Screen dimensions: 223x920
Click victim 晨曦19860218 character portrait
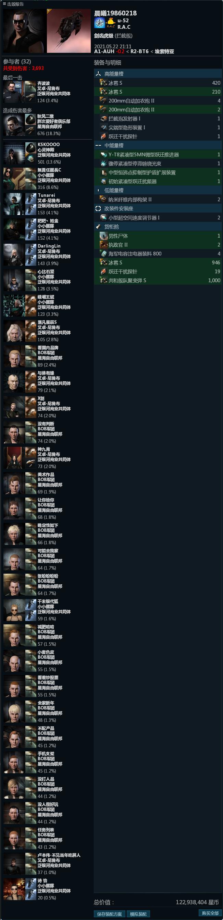(24, 31)
